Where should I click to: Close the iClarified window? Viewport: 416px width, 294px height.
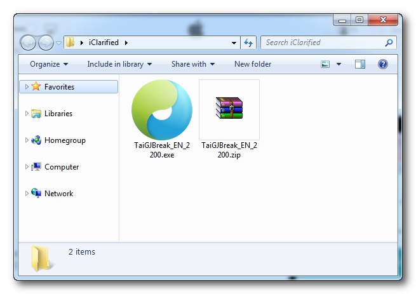click(383, 20)
